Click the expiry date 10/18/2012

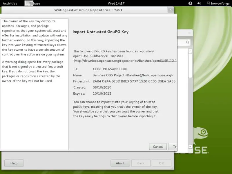point(102,94)
